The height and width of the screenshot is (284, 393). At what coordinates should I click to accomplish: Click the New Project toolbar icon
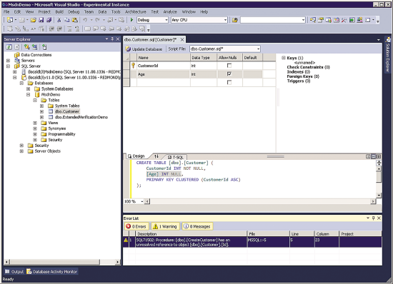pos(10,20)
